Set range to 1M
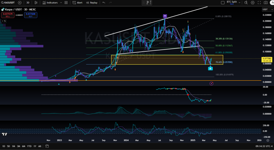This screenshot has width=274, height=150. coord(13,146)
